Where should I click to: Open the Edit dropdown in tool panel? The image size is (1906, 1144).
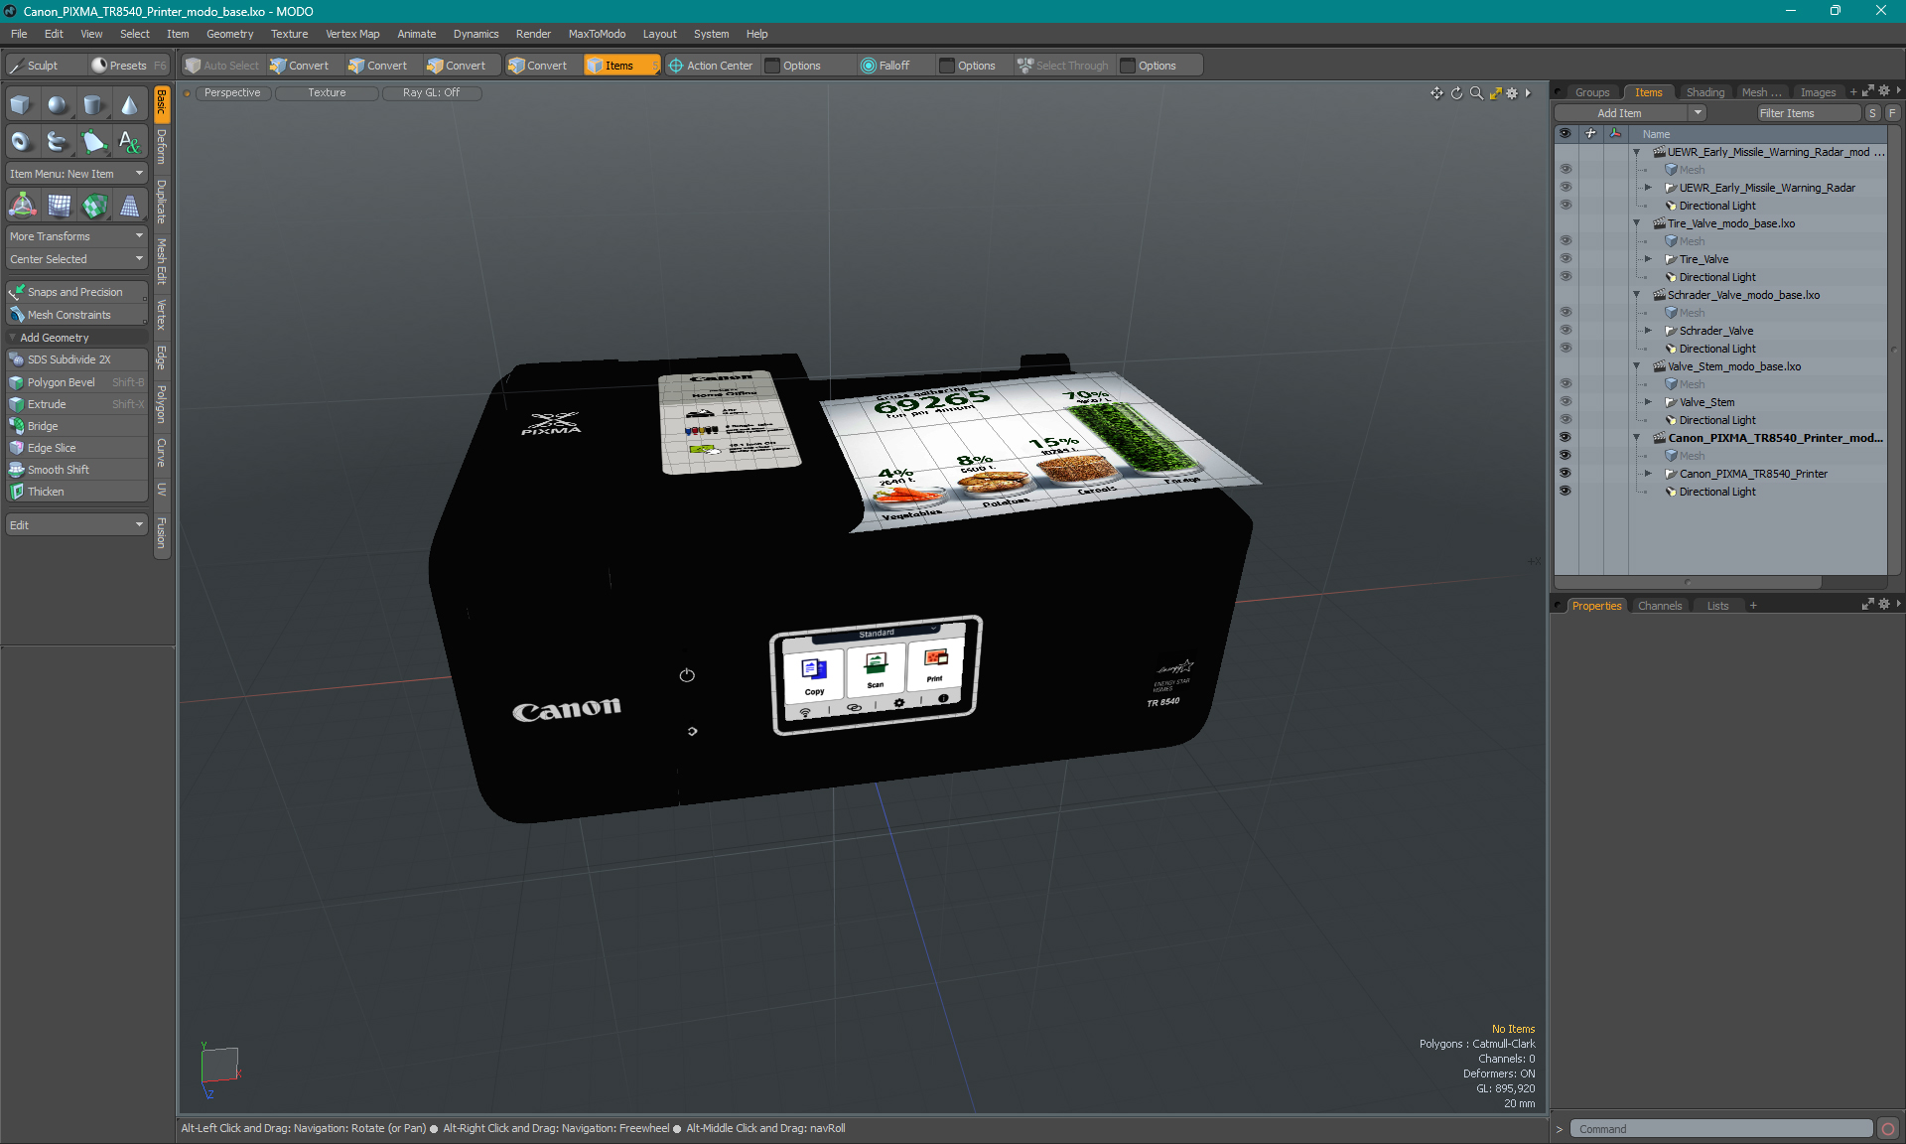click(76, 525)
